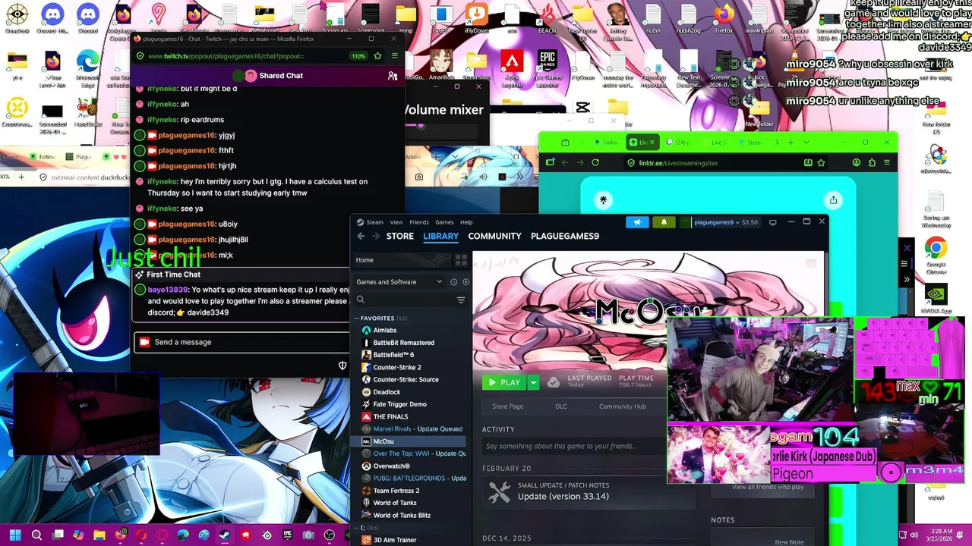Click the Steam announcements megaphone icon
The width and height of the screenshot is (972, 546).
click(x=638, y=222)
